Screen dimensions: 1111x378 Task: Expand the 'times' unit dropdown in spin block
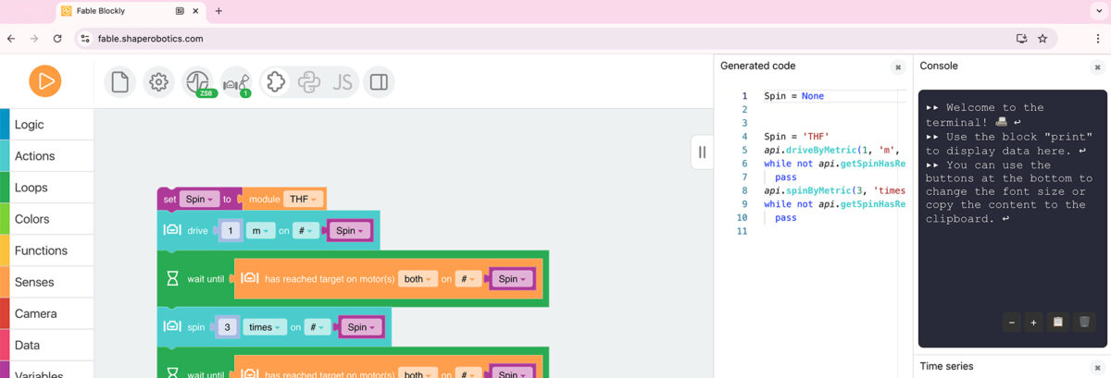coord(264,327)
